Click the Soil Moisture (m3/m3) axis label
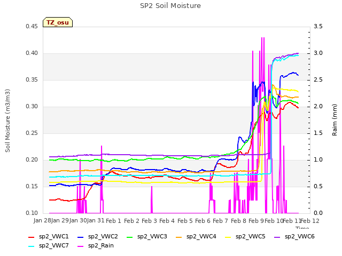The height and width of the screenshot is (256, 342). point(7,121)
